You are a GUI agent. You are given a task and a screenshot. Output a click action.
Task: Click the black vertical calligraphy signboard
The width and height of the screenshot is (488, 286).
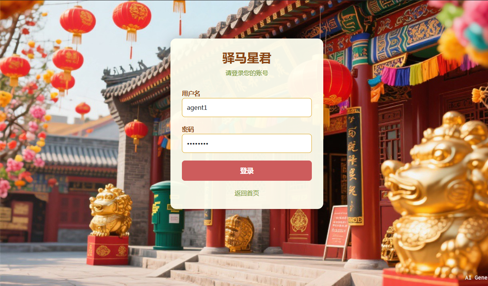[355, 166]
